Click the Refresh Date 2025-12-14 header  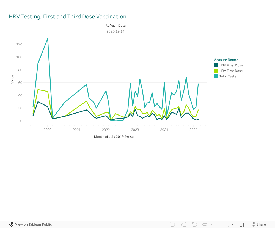coord(116,31)
